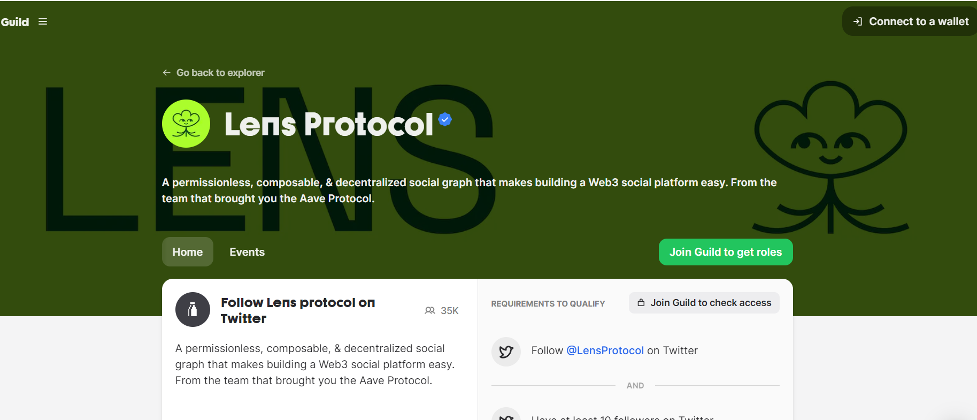Viewport: 977px width, 420px height.
Task: Open the @LensProtocol Twitter link
Action: [x=605, y=350]
